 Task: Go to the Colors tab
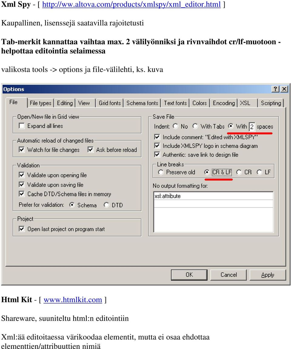click(199, 103)
